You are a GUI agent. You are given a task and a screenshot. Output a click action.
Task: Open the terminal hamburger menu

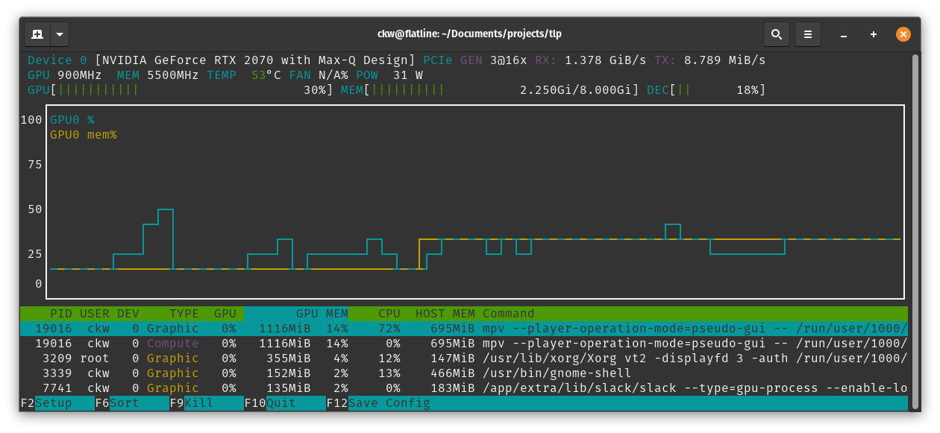point(808,34)
